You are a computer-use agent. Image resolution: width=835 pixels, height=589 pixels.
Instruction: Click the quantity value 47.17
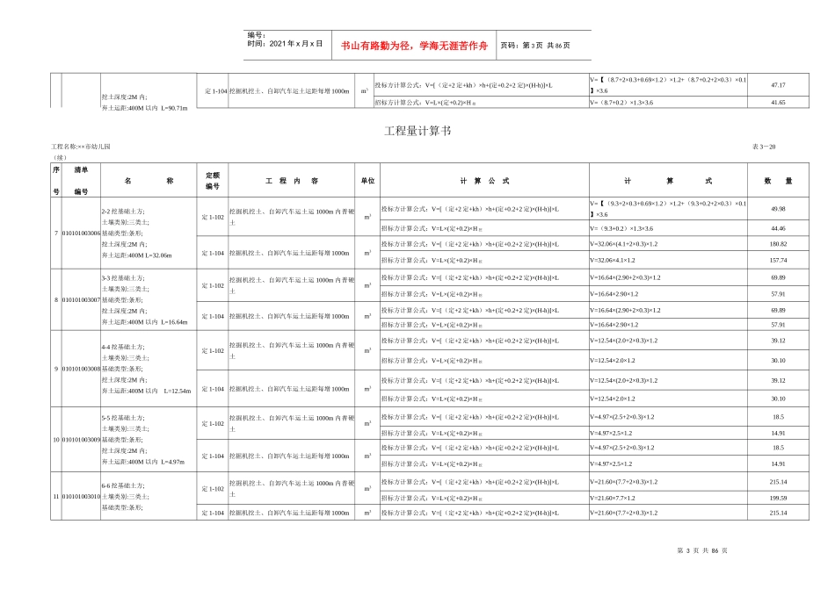tap(778, 84)
